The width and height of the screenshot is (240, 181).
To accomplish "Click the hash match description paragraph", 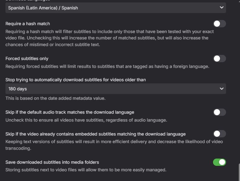I will tap(109, 38).
